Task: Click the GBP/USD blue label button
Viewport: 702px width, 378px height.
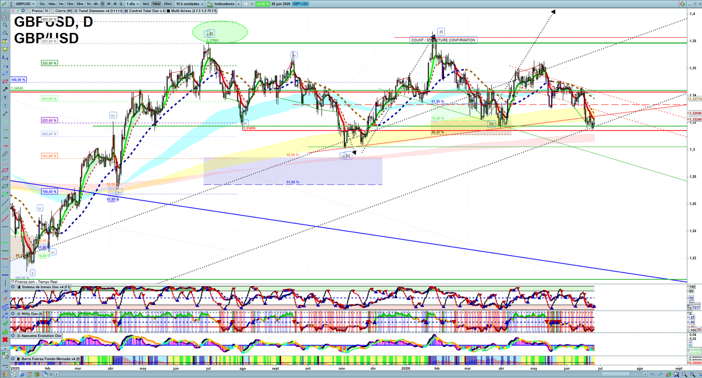Action: tap(301, 4)
